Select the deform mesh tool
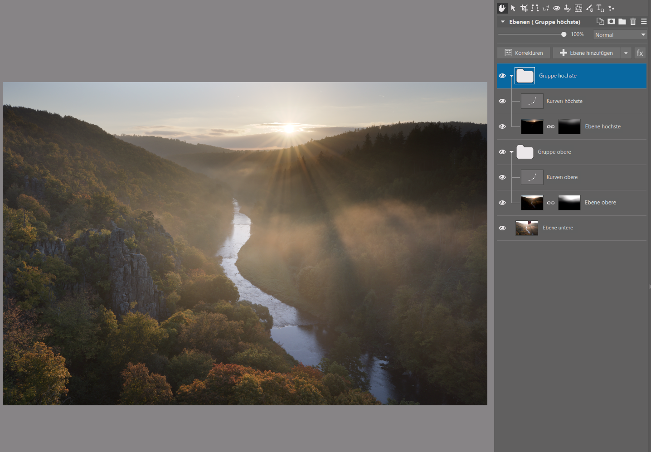The width and height of the screenshot is (651, 452). pyautogui.click(x=578, y=8)
